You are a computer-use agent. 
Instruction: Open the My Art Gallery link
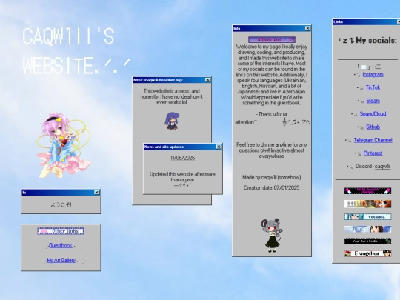pyautogui.click(x=61, y=261)
